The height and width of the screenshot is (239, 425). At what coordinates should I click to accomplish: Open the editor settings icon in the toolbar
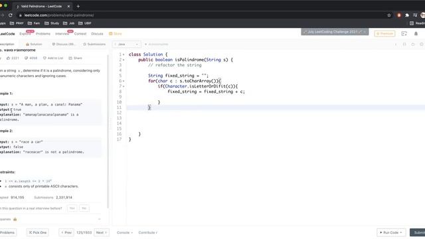coord(422,44)
